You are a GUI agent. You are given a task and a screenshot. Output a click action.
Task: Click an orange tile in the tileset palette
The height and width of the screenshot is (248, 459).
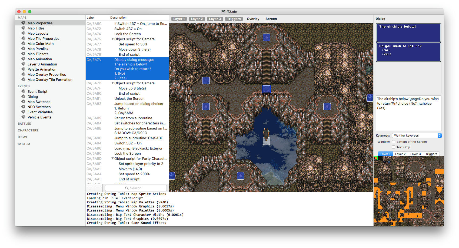[x=440, y=171]
